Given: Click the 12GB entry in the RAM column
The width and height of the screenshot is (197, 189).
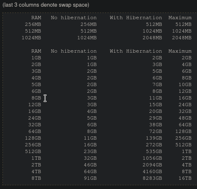Looking at the screenshot, I should (x=35, y=105).
